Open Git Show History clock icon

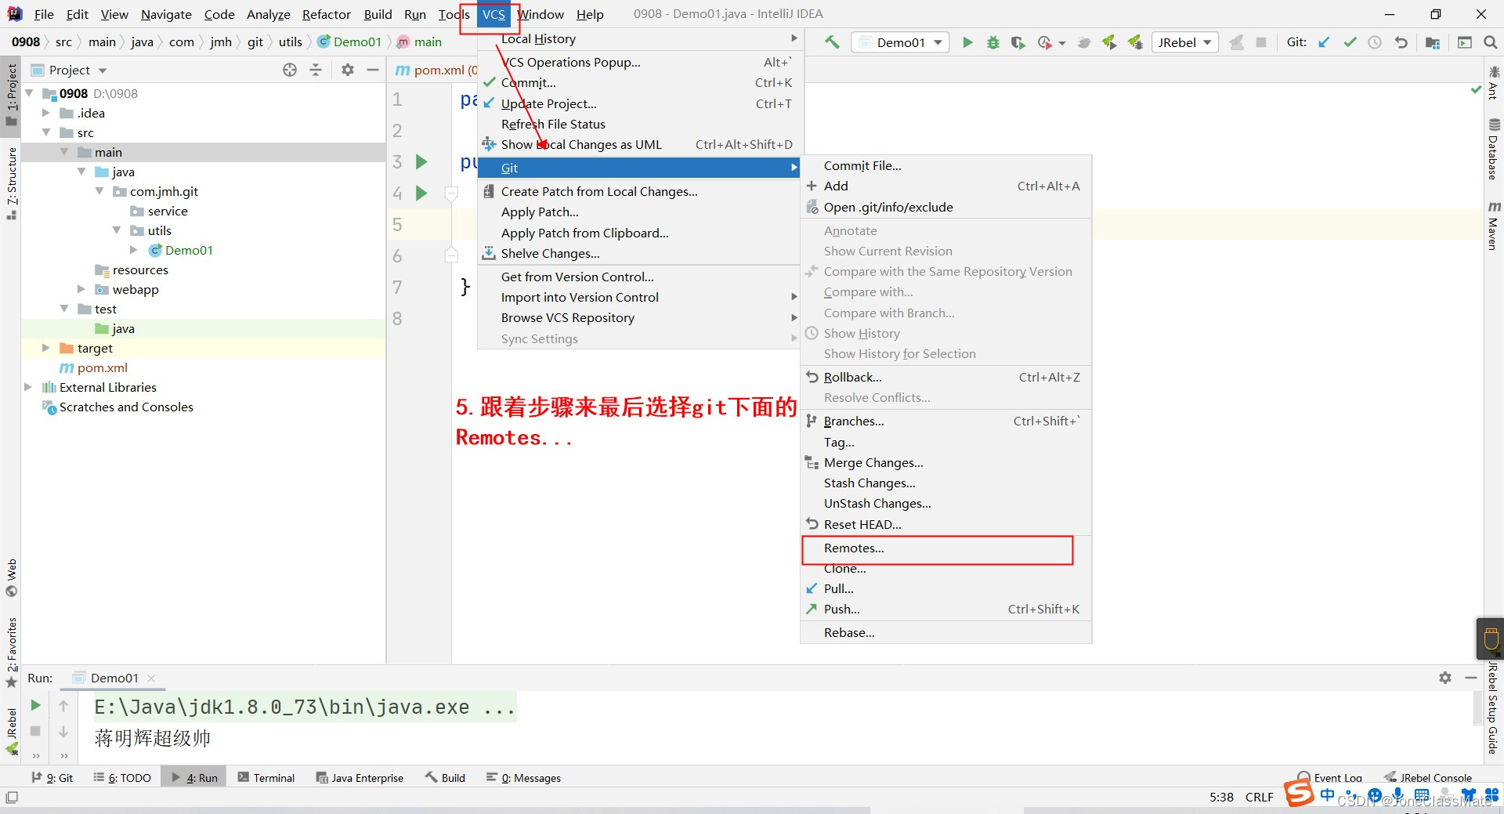click(1375, 42)
